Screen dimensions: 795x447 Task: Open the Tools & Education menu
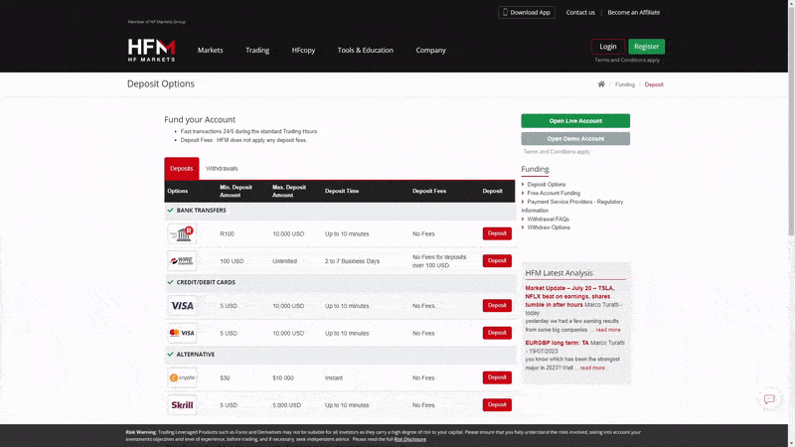pos(365,51)
